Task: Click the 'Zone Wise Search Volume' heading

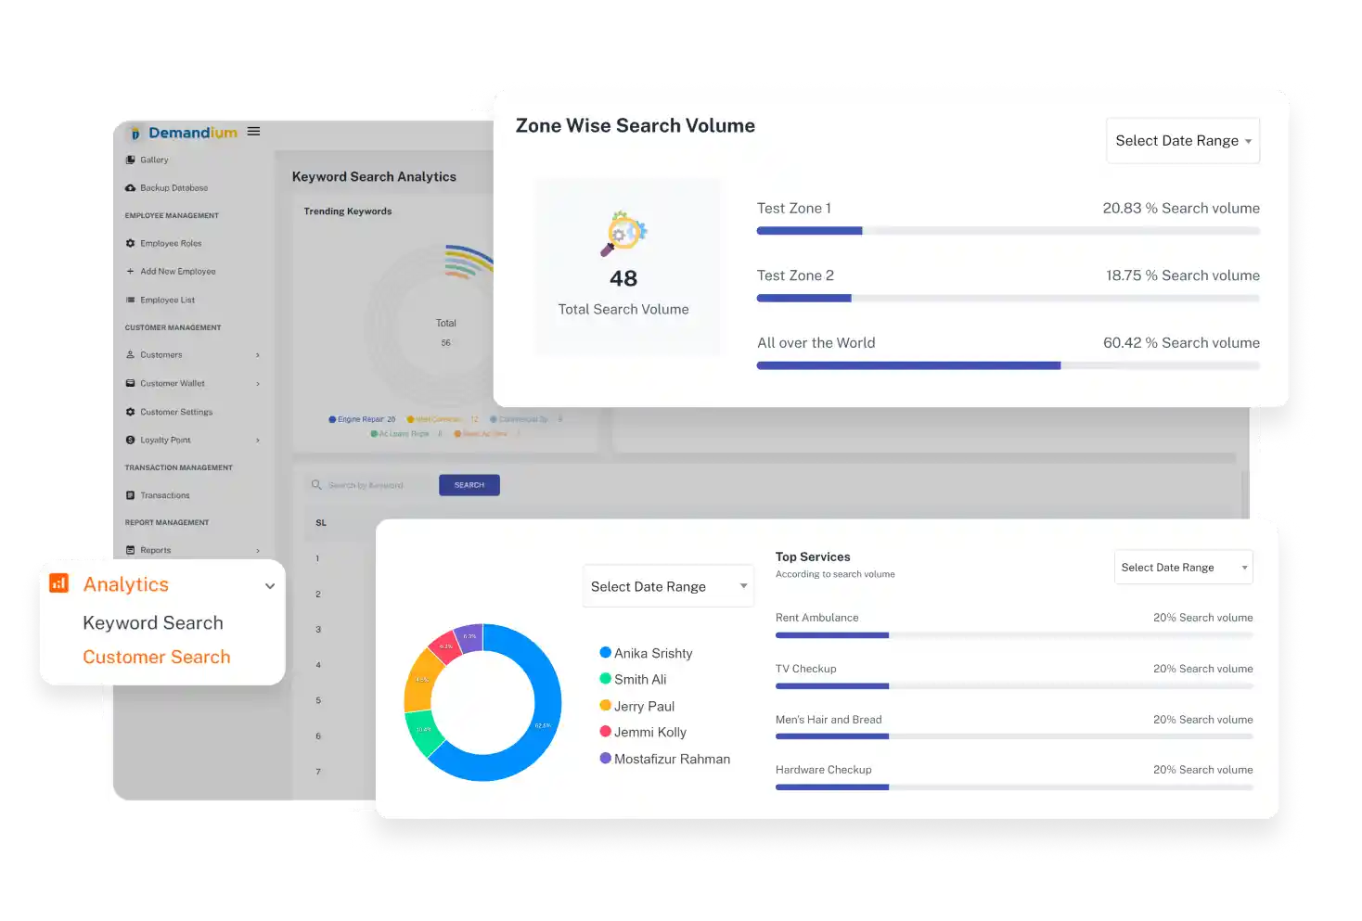Action: point(636,125)
